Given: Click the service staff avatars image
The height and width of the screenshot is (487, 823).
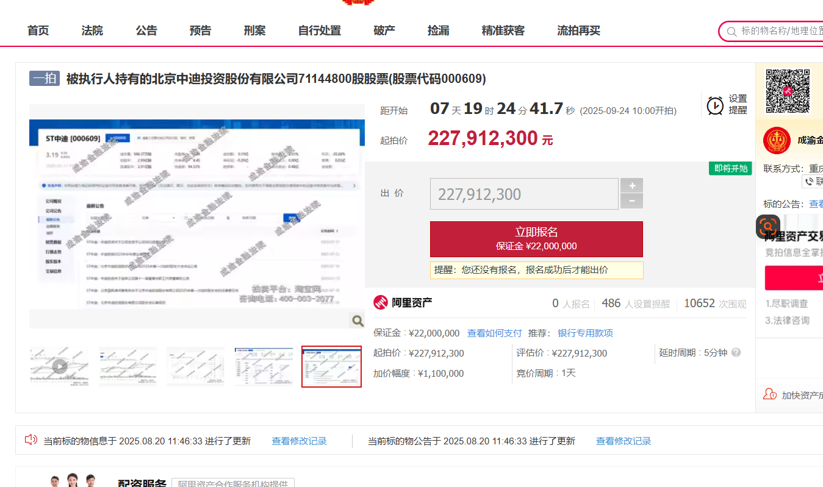Looking at the screenshot, I should 73,480.
